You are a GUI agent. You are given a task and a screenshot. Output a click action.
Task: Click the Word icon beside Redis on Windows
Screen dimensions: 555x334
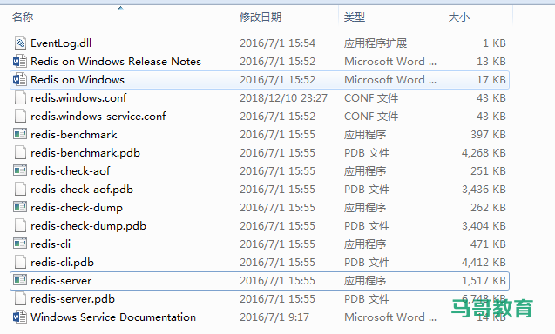20,80
